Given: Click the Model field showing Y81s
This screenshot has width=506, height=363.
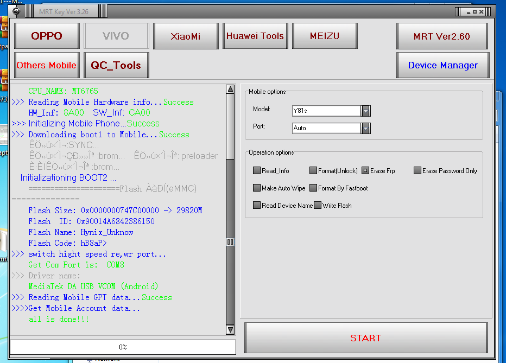Looking at the screenshot, I should (326, 111).
